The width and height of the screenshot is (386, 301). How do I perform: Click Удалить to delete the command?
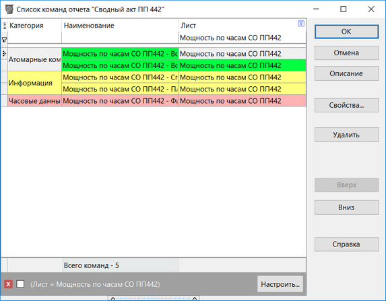346,135
